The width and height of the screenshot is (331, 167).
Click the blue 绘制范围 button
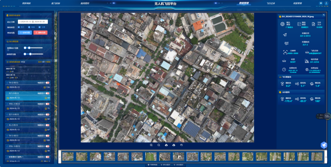[25, 33]
